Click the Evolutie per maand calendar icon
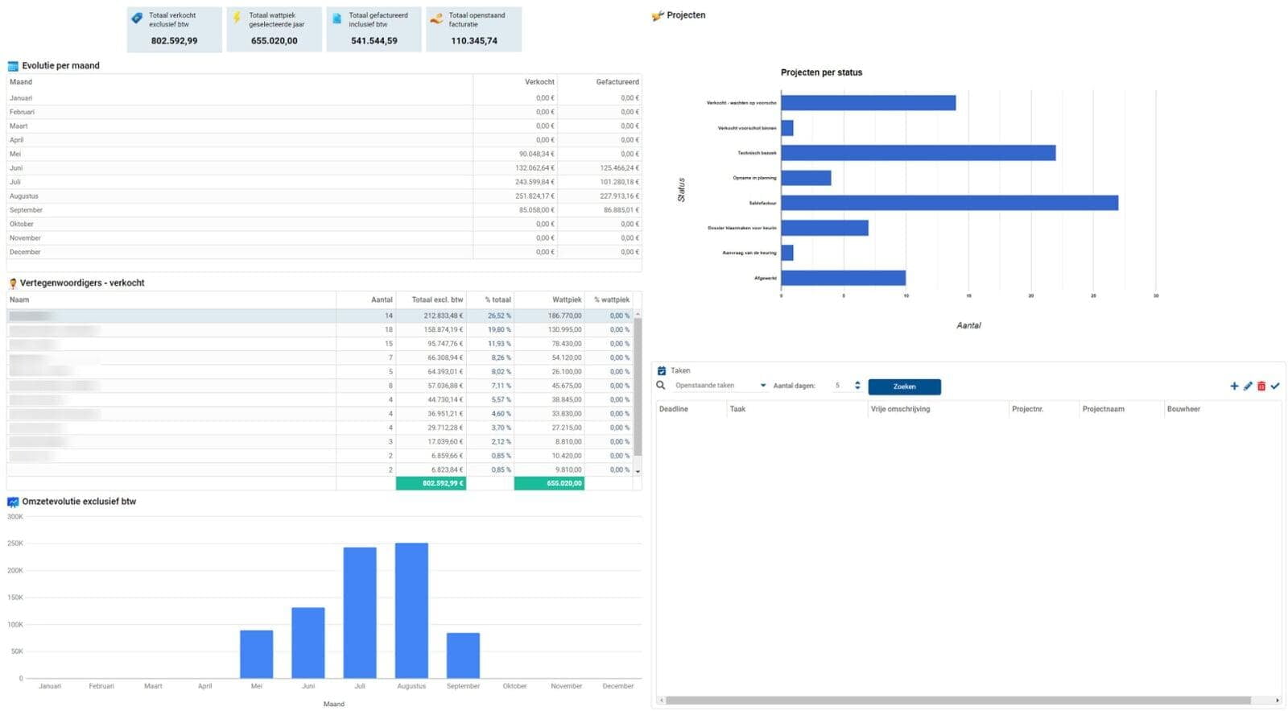Viewport: 1288px width, 711px height. pyautogui.click(x=13, y=66)
